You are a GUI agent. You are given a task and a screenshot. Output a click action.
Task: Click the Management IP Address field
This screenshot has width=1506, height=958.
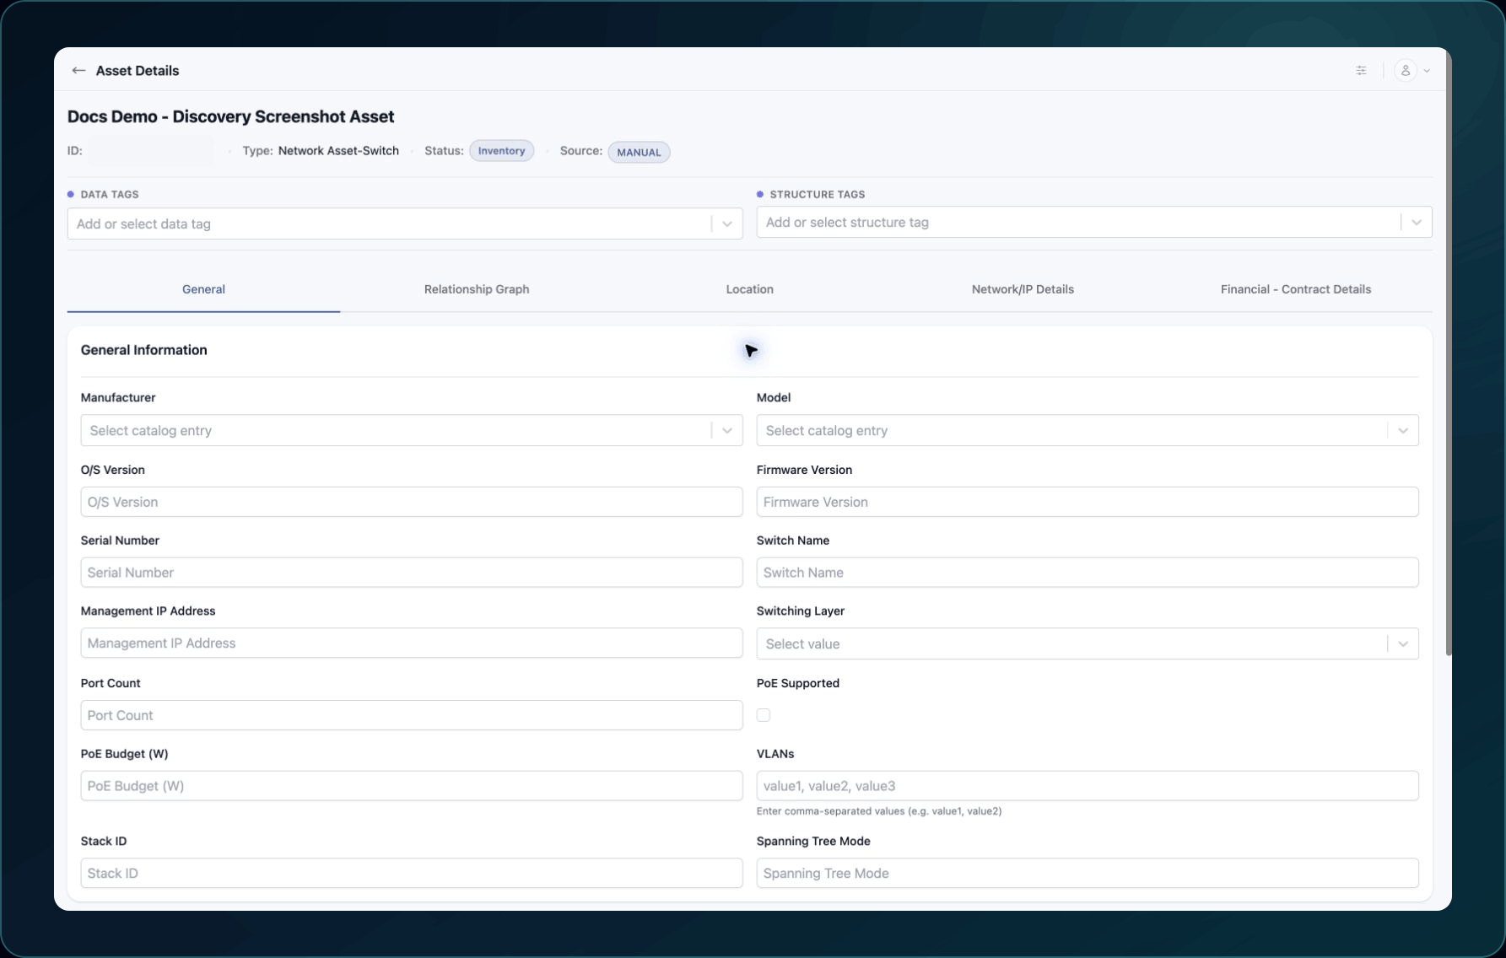tap(412, 643)
